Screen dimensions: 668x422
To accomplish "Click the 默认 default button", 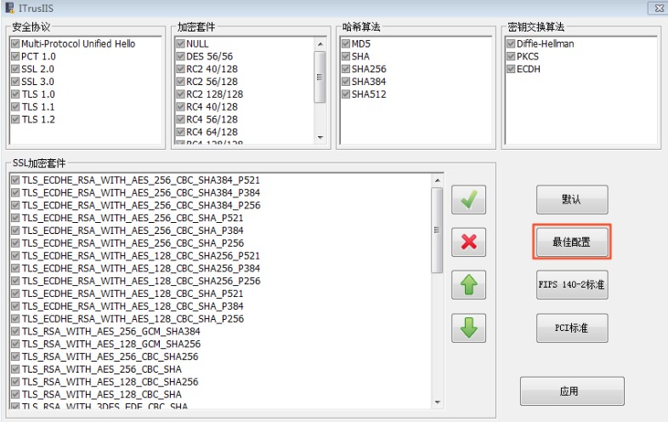I will (571, 200).
